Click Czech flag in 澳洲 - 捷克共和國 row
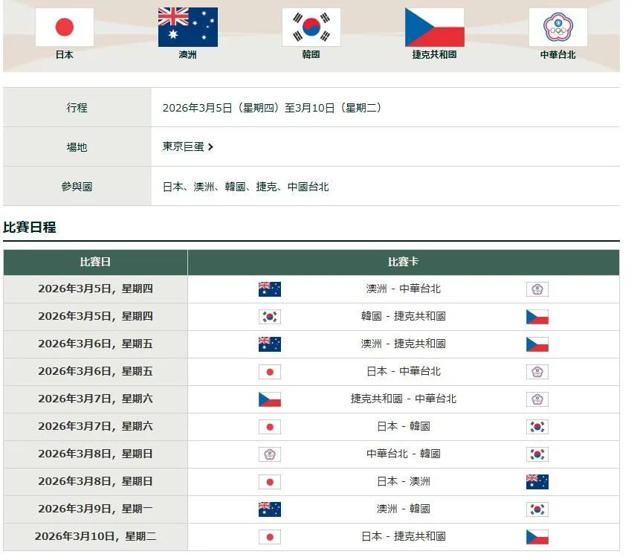Screen dimensions: 640x560 pyautogui.click(x=537, y=344)
